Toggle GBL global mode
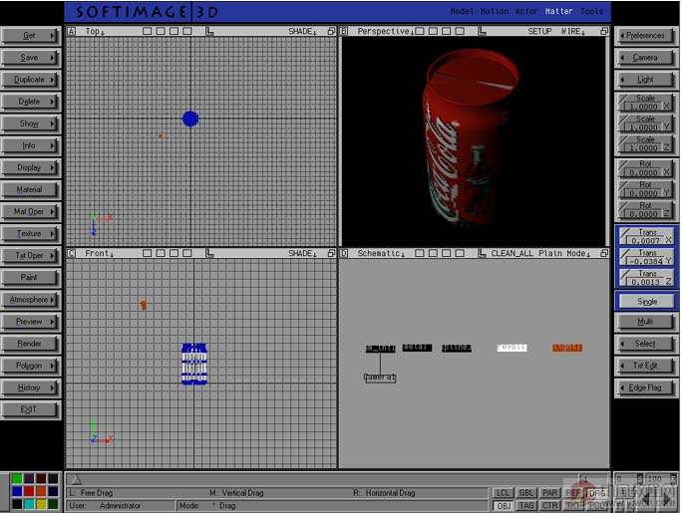682x513 pixels. tap(526, 493)
